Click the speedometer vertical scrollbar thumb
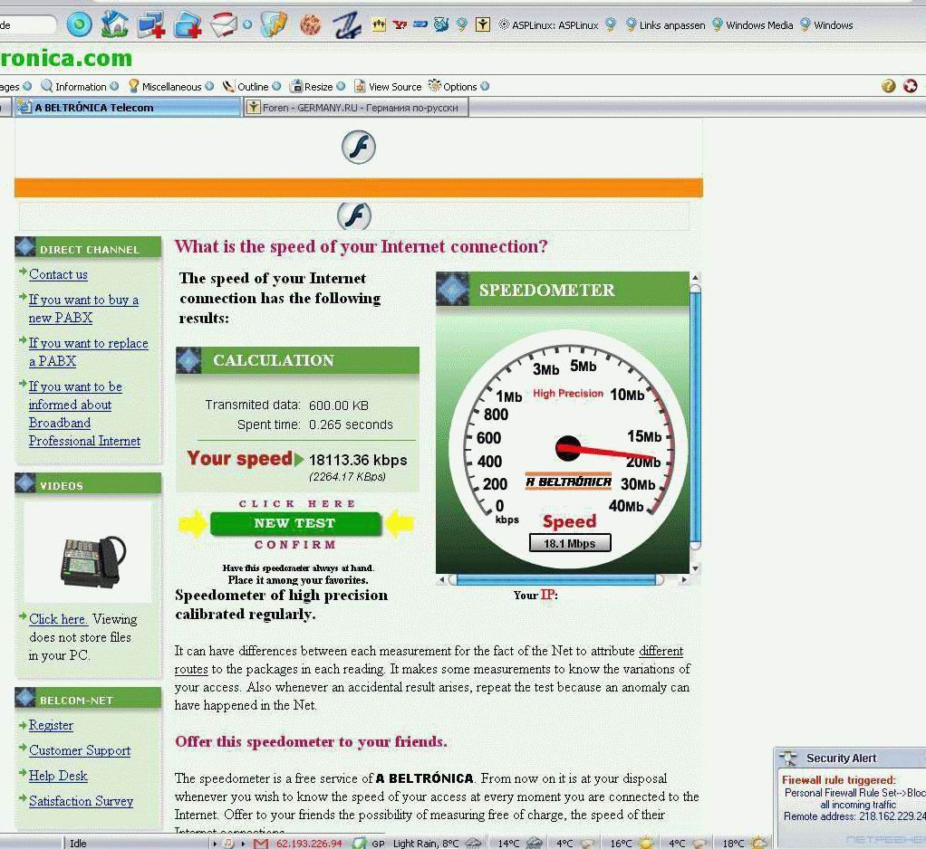 tap(695, 417)
